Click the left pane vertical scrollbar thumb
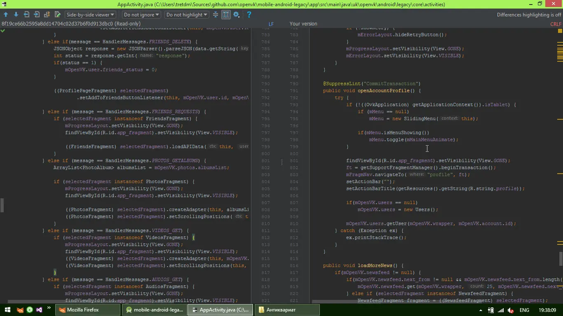This screenshot has width=563, height=316. point(2,205)
